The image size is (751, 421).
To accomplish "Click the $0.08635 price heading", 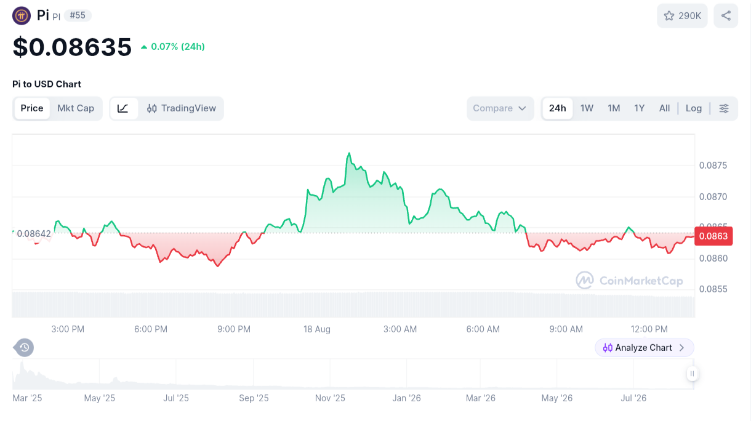I will click(72, 47).
